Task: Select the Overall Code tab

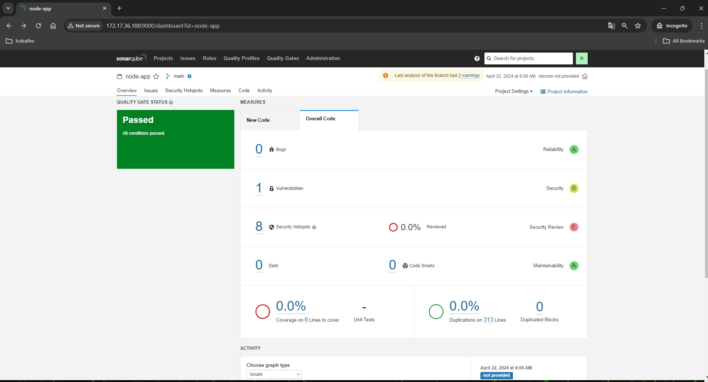Action: 329,120
